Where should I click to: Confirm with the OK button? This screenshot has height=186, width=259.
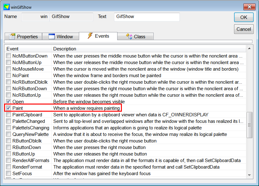244,17
